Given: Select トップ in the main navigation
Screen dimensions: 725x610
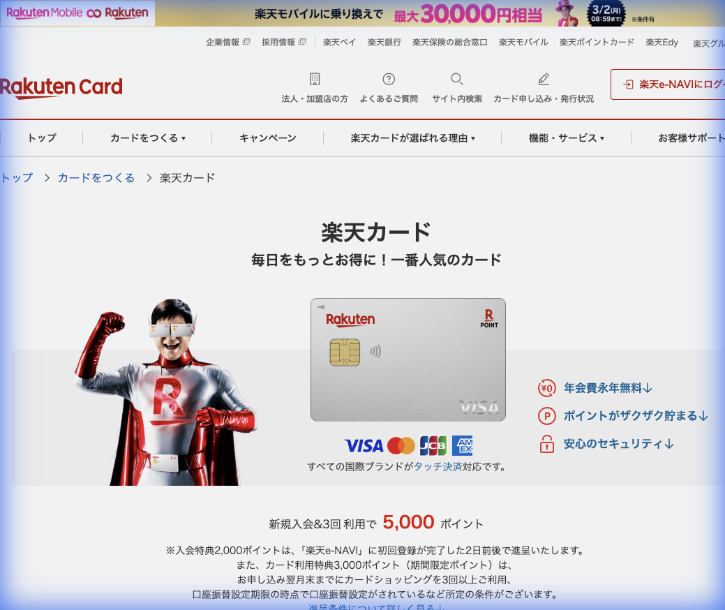Looking at the screenshot, I should pyautogui.click(x=41, y=138).
